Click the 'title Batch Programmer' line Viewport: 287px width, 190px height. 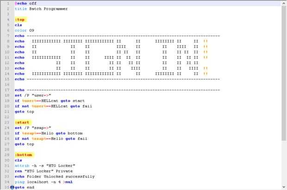[x=41, y=9]
